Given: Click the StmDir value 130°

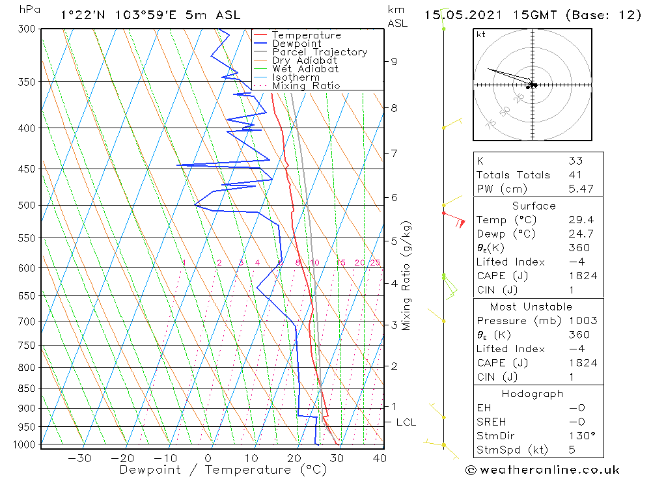Looking at the screenshot, I should pyautogui.click(x=582, y=436).
